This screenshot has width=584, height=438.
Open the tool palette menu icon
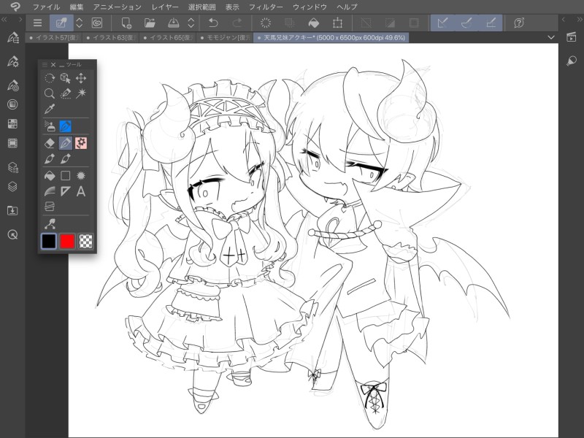45,64
